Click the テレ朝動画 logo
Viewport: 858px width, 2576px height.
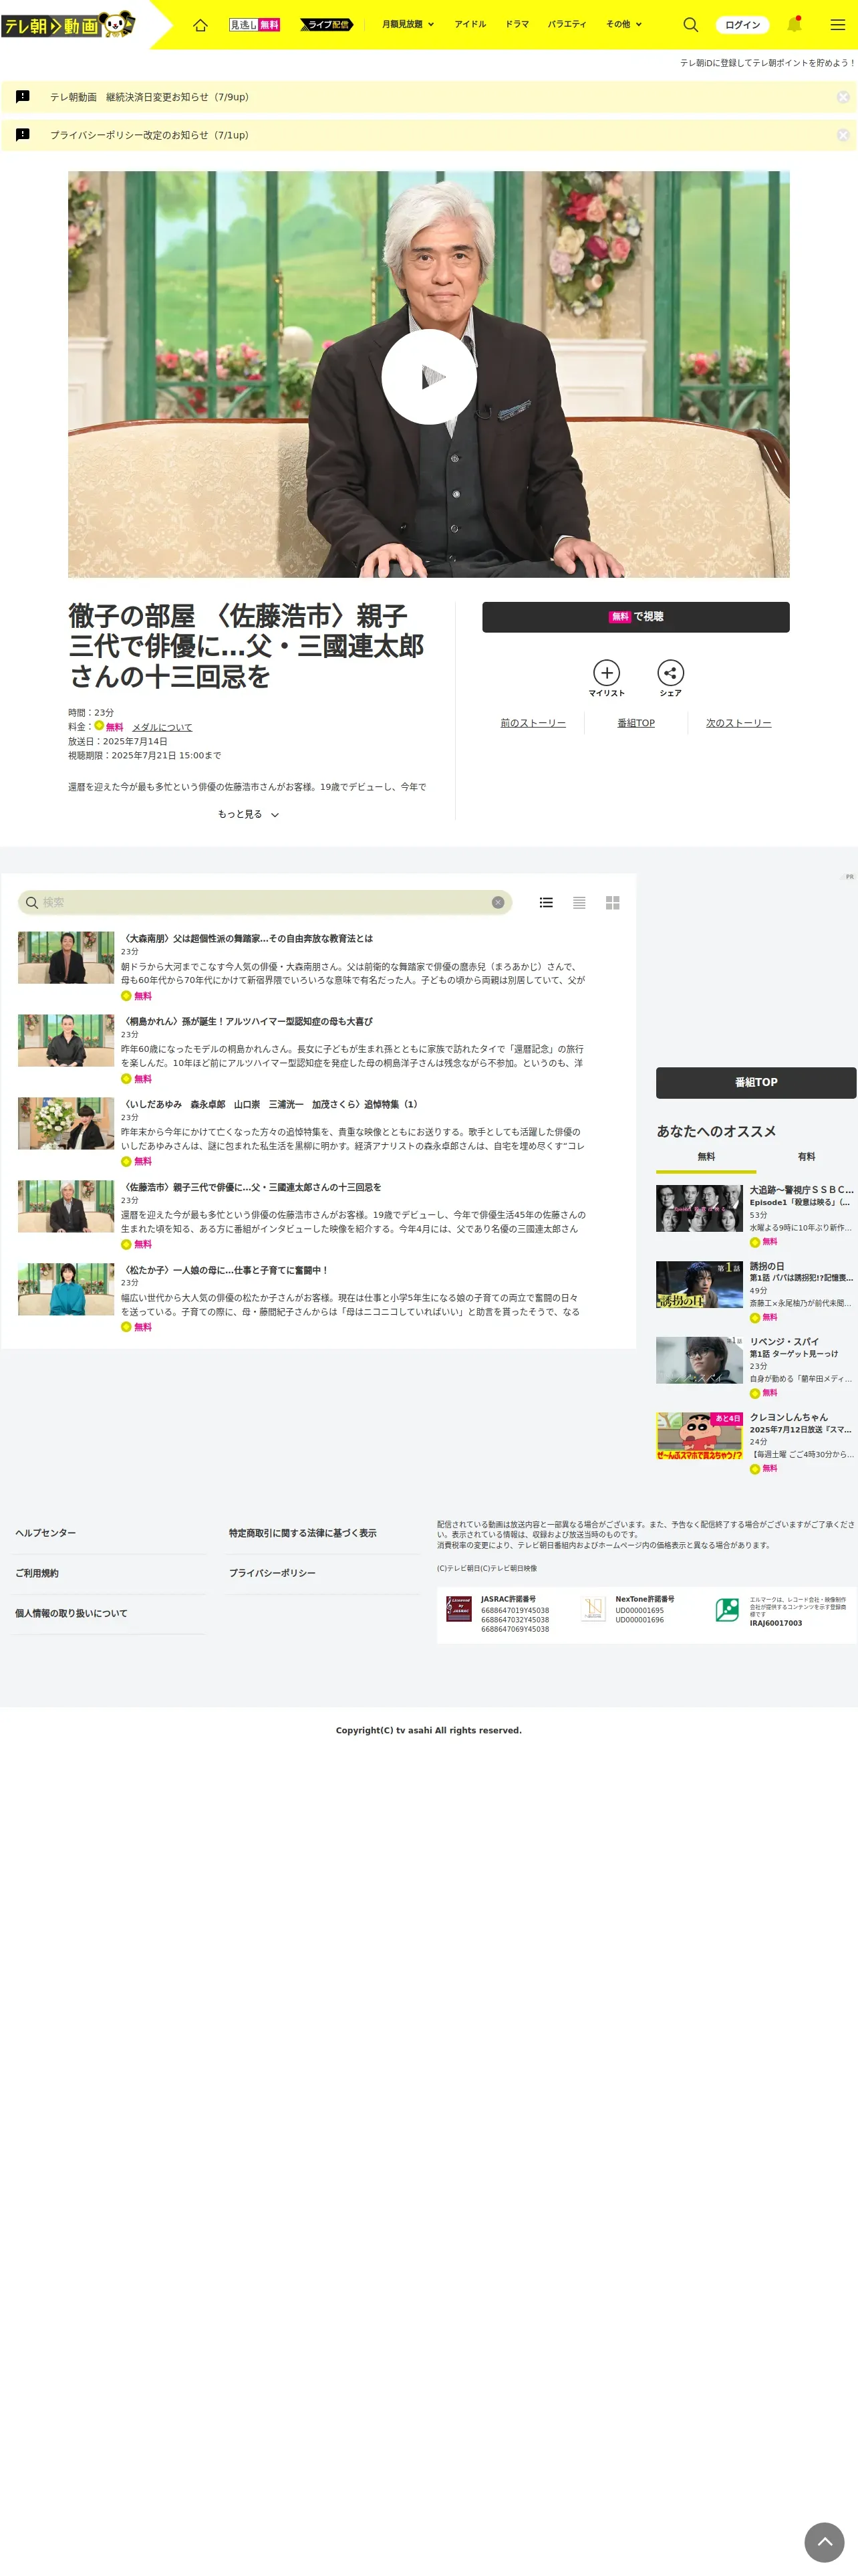click(x=68, y=24)
